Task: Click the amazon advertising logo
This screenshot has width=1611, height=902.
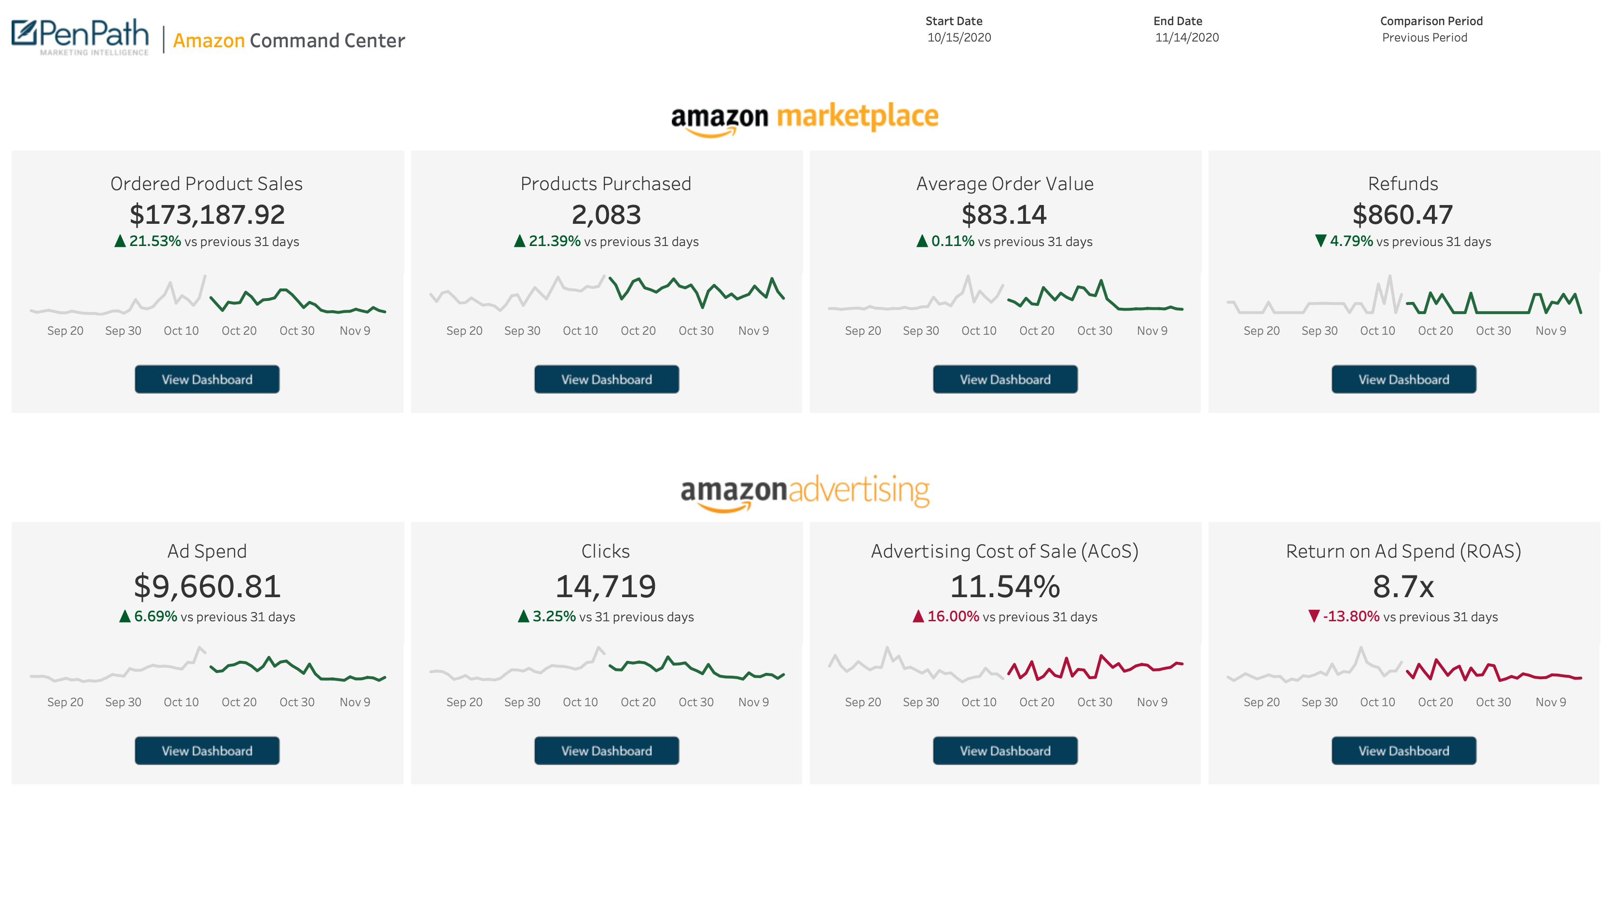Action: click(x=805, y=492)
